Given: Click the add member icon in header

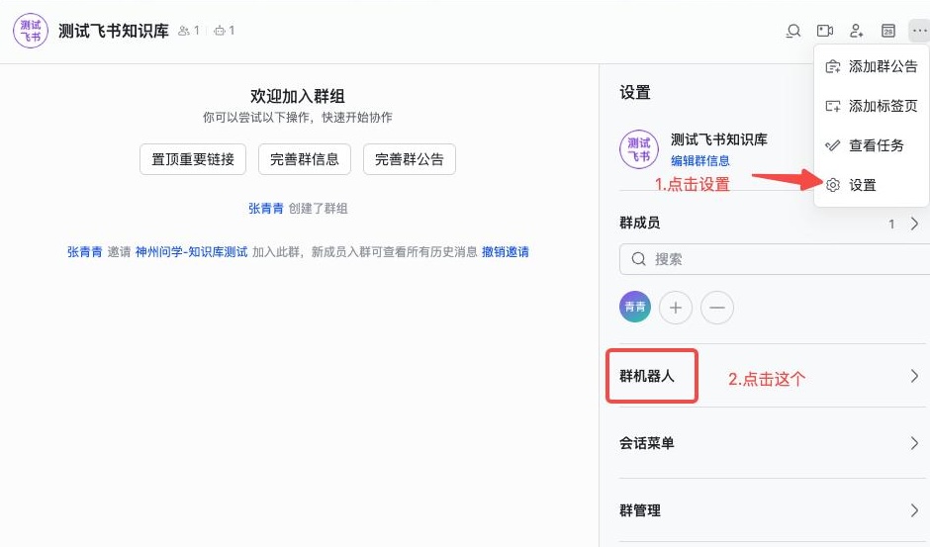Looking at the screenshot, I should (857, 31).
